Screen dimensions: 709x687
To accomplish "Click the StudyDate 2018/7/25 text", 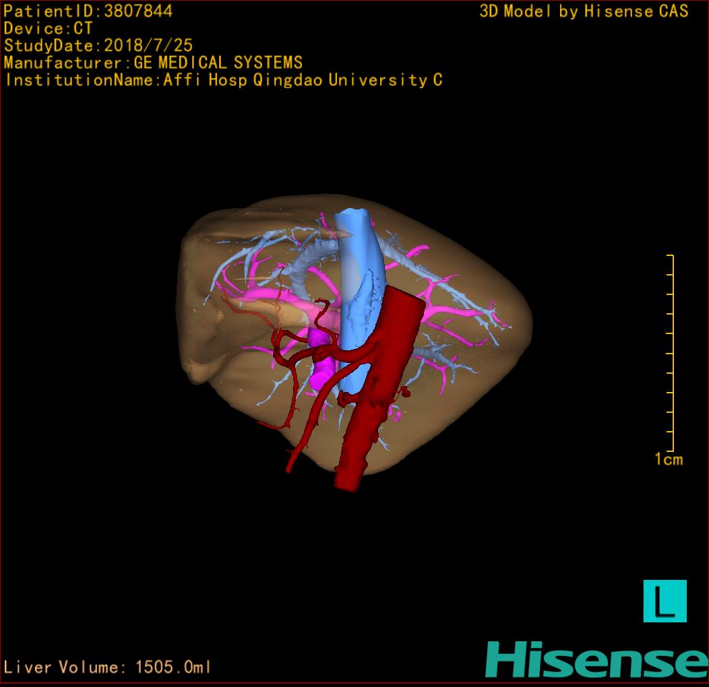I will click(x=98, y=46).
